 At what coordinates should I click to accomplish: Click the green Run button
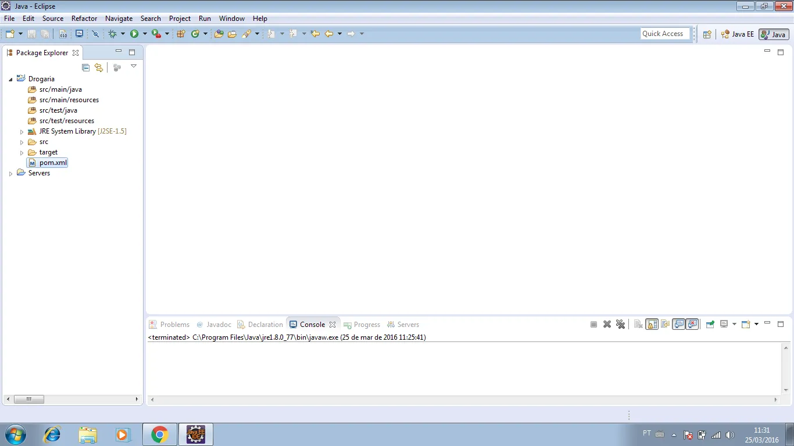(134, 34)
